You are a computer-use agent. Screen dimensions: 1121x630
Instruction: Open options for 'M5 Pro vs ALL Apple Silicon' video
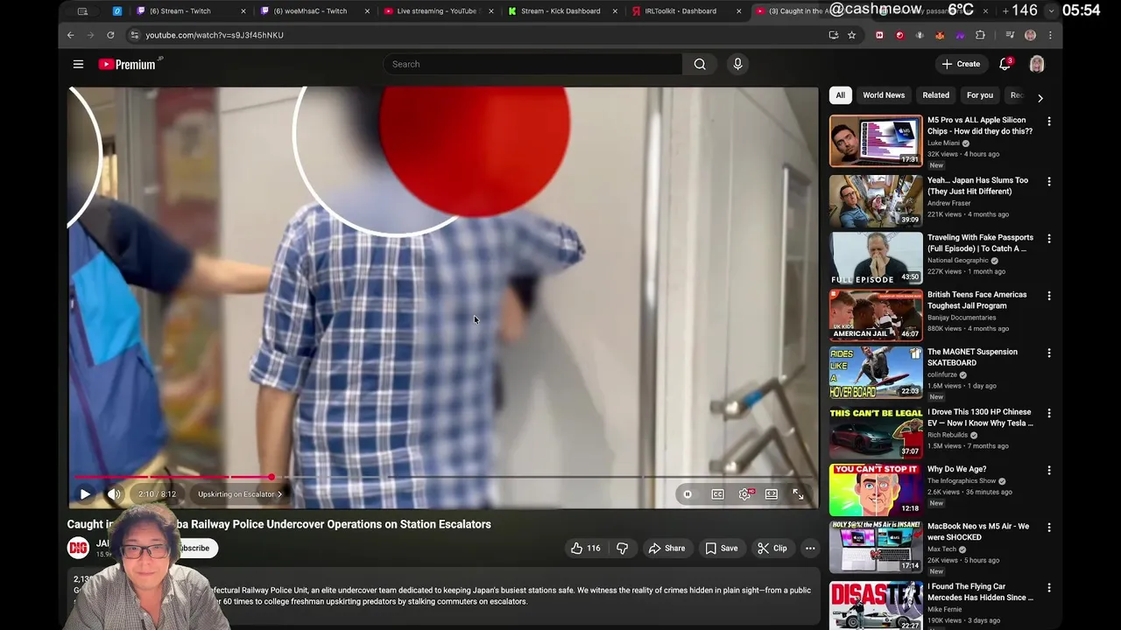point(1048,122)
